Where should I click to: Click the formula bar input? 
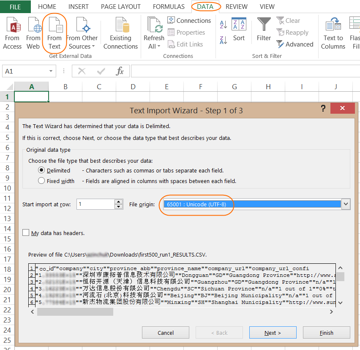245,71
